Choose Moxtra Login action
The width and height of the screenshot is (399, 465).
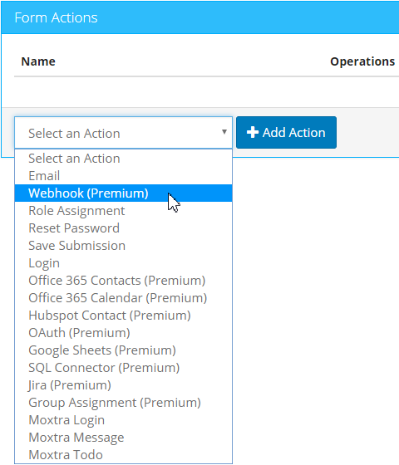[x=123, y=420]
